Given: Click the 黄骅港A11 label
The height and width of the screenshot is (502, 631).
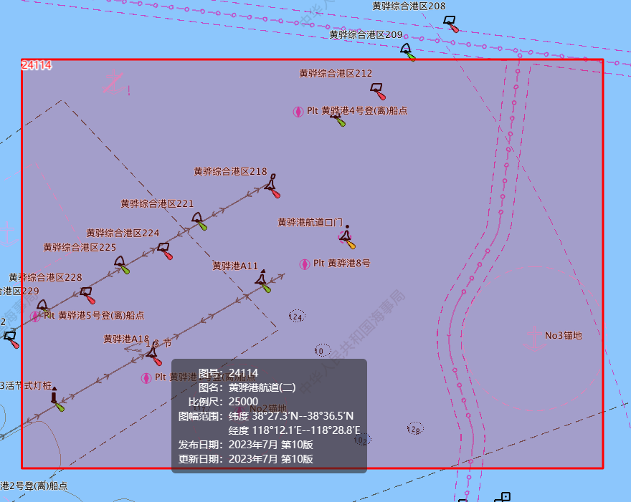Looking at the screenshot, I should pos(235,266).
